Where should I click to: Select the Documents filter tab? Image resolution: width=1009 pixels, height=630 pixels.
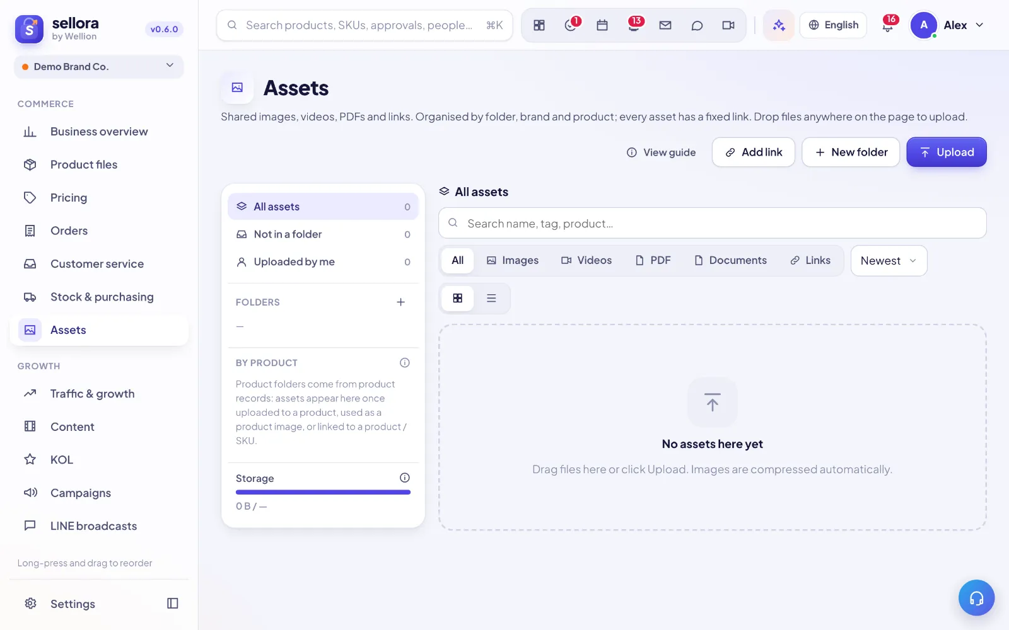(730, 261)
